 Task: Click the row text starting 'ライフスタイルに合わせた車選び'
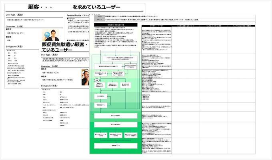coord(152,20)
